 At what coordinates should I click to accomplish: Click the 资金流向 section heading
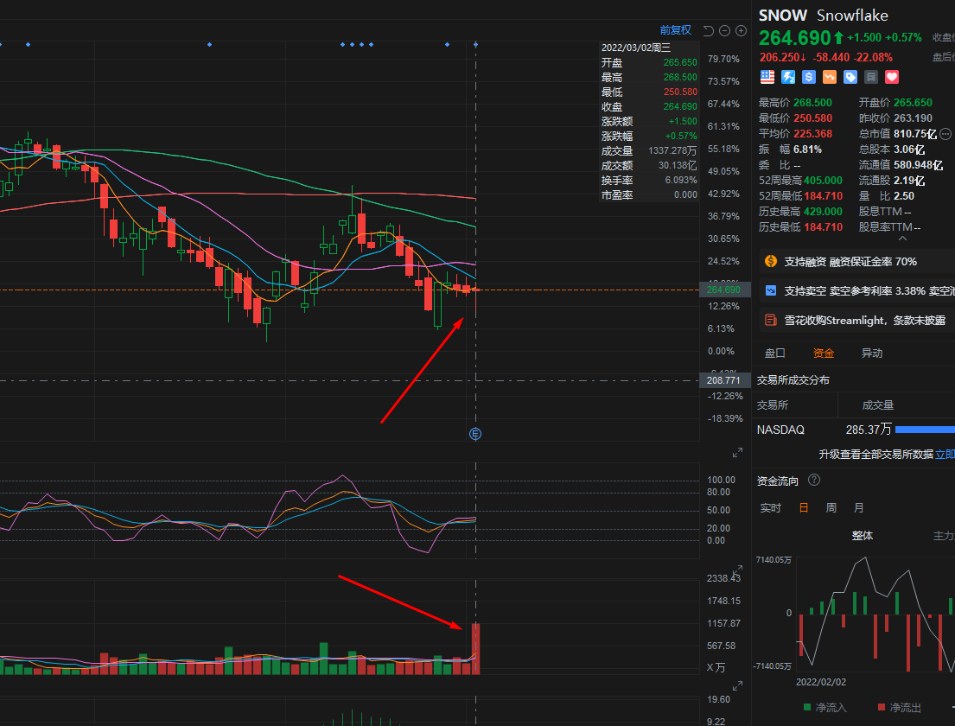(x=777, y=481)
